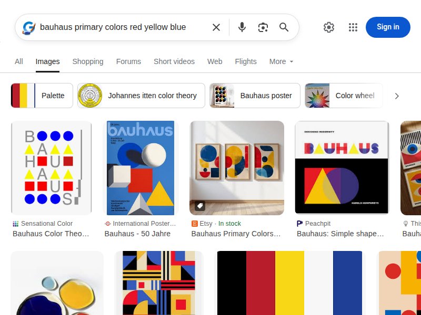Open the More search categories dropdown

[280, 61]
